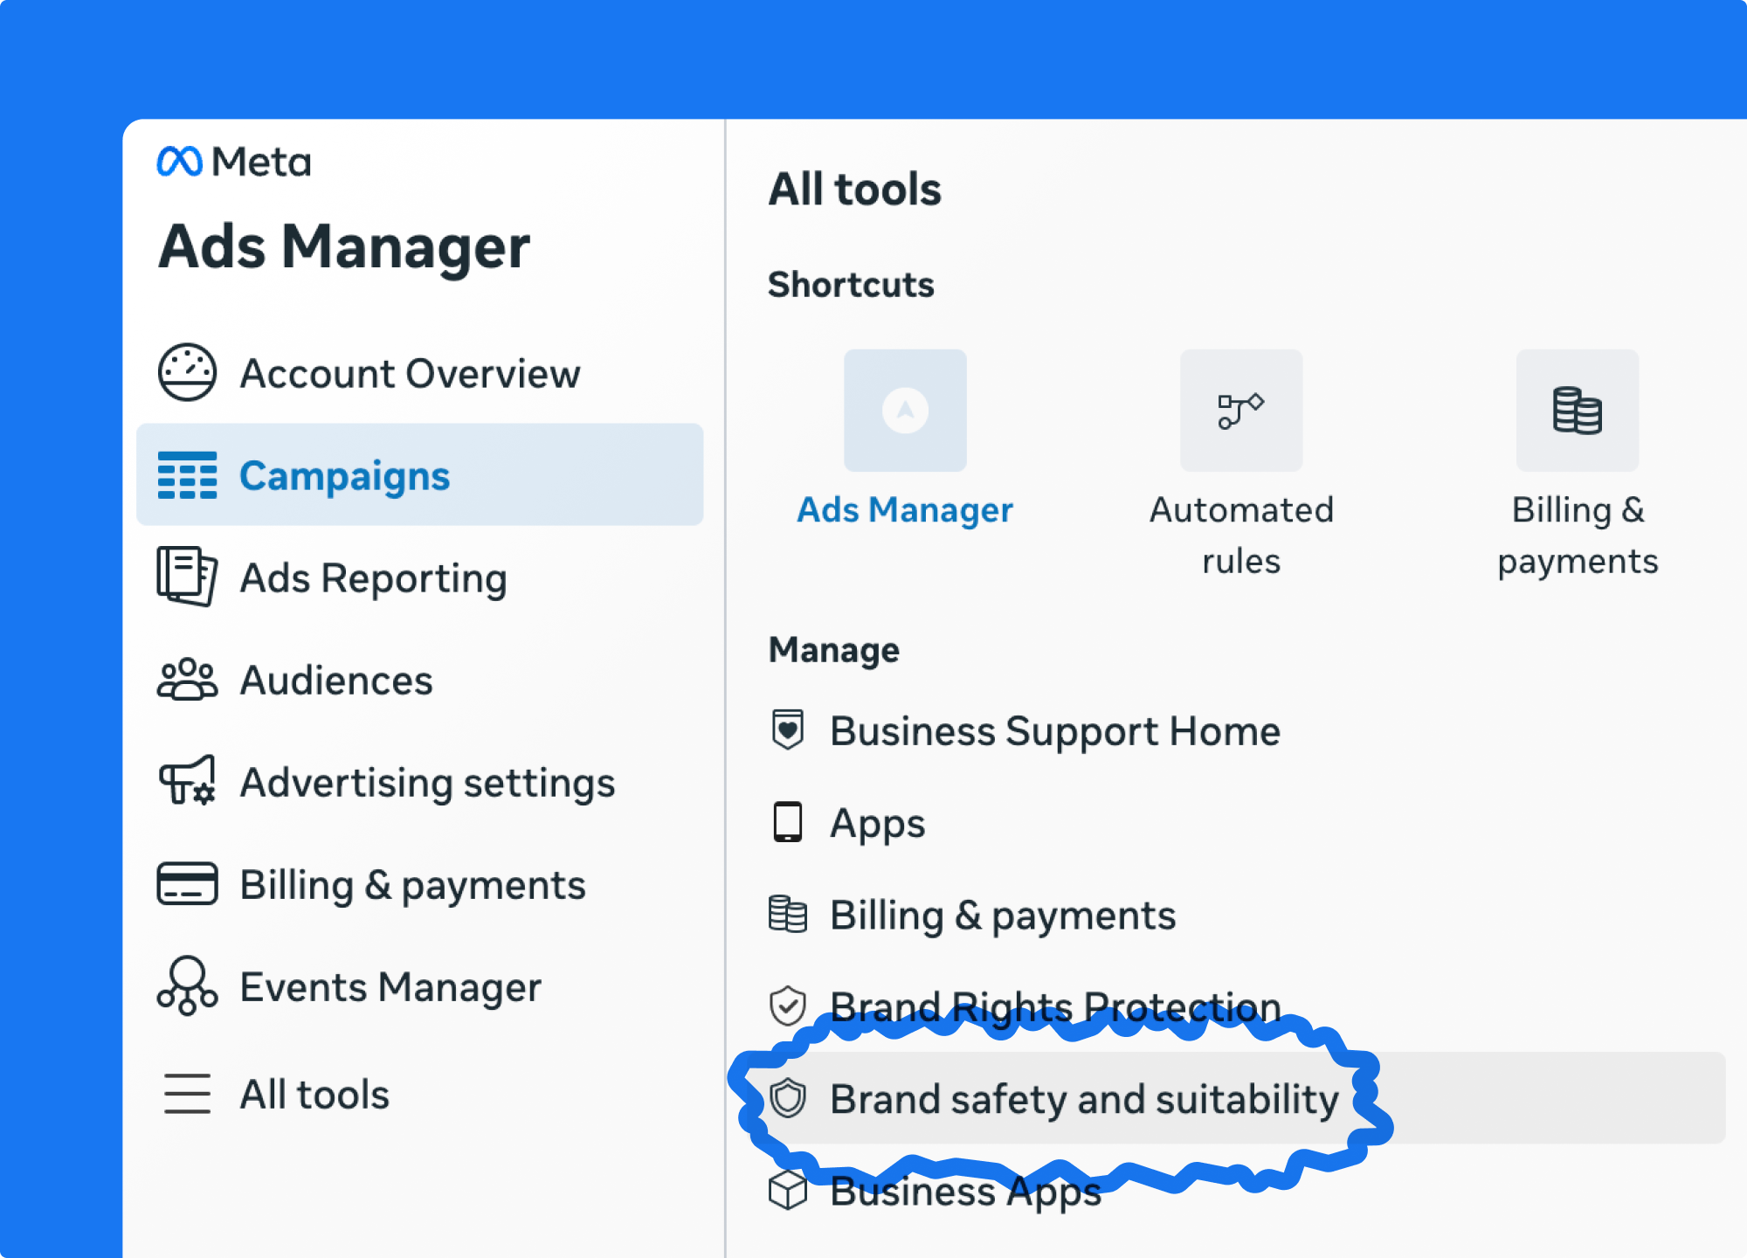
Task: Click Advertising settings megaphone icon
Action: 186,781
